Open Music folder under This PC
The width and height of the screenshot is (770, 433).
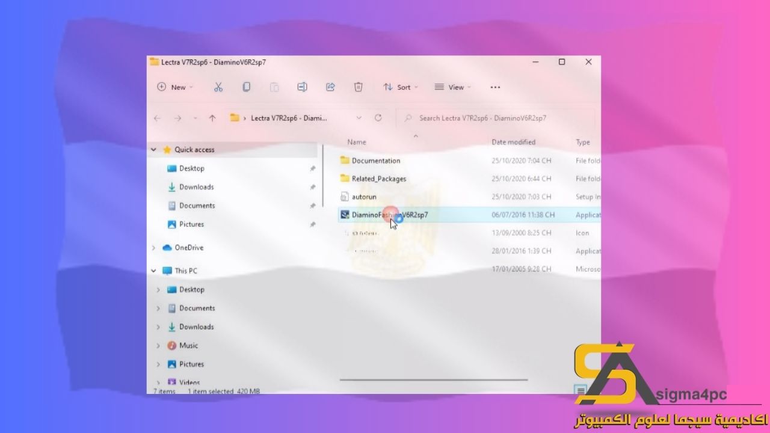188,346
